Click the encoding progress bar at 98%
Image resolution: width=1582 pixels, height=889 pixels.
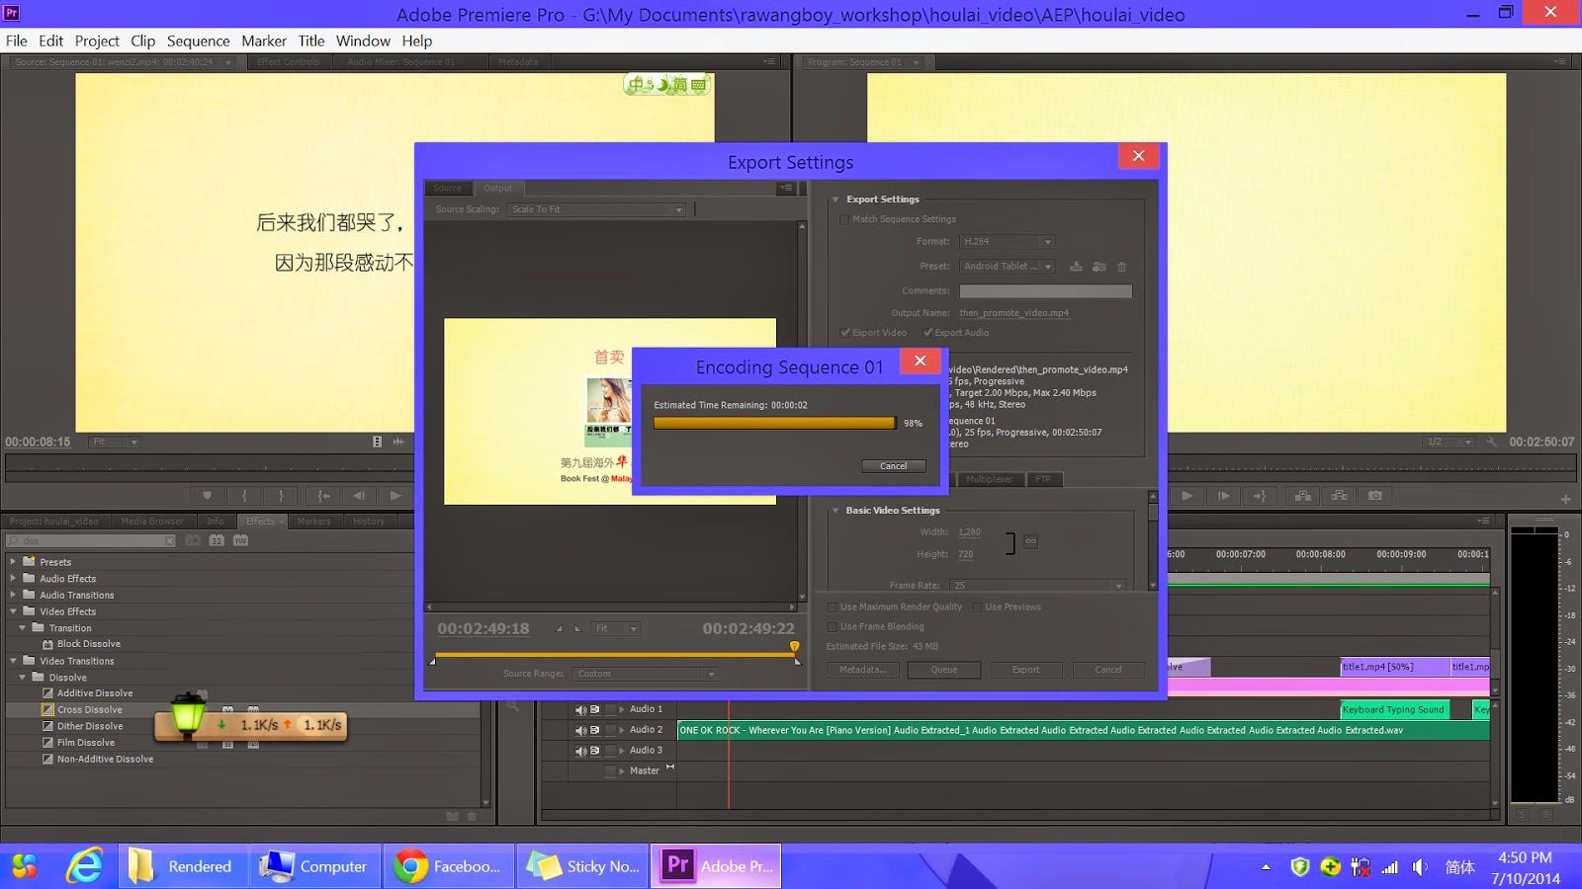[x=774, y=423]
